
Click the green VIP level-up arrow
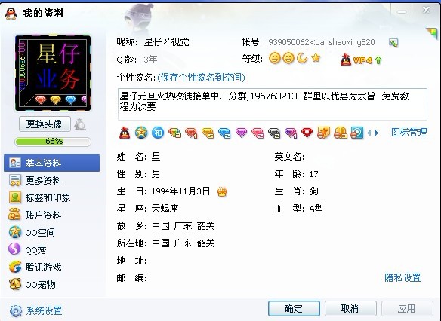click(378, 60)
